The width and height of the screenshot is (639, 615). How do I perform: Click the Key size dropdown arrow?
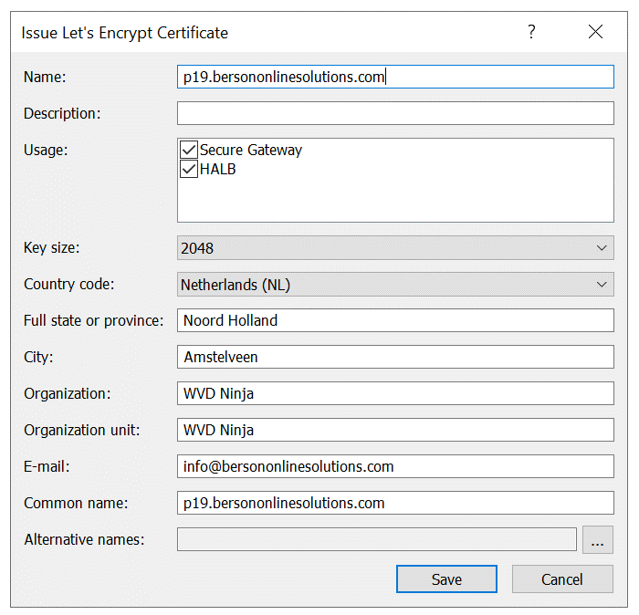[x=602, y=247]
